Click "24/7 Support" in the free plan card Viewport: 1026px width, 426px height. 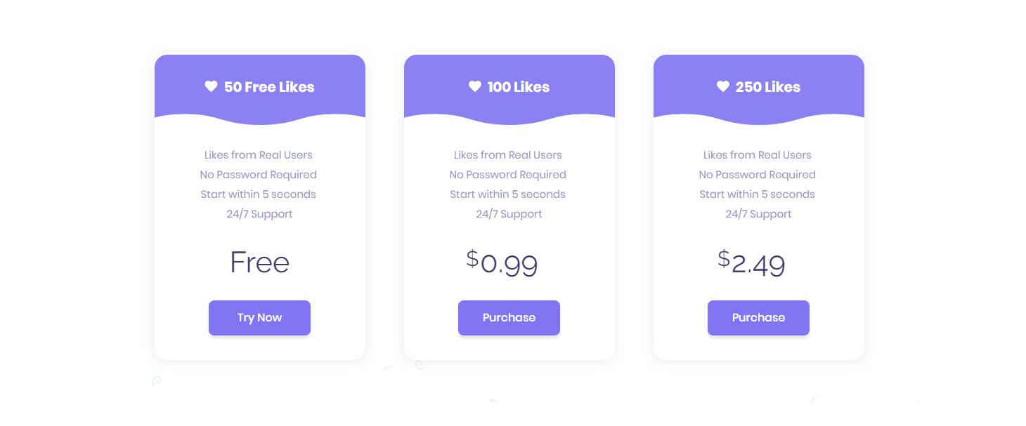(259, 214)
